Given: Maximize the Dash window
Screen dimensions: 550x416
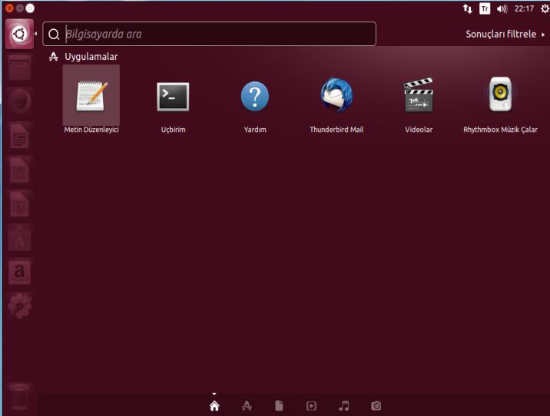Looking at the screenshot, I should pyautogui.click(x=31, y=8).
